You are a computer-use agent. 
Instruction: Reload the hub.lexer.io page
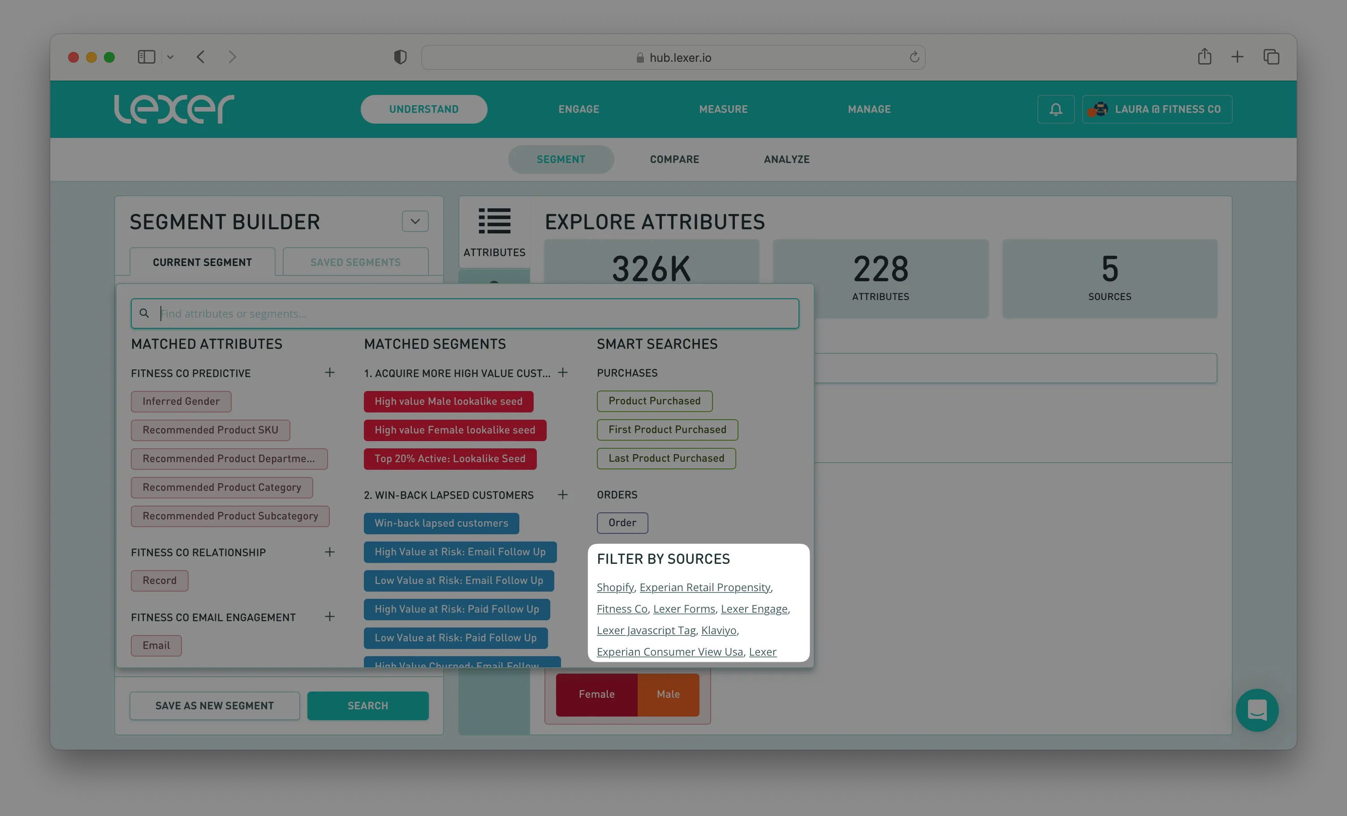(914, 57)
